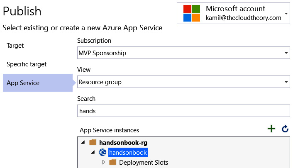Click the Search field containing hands

(183, 111)
